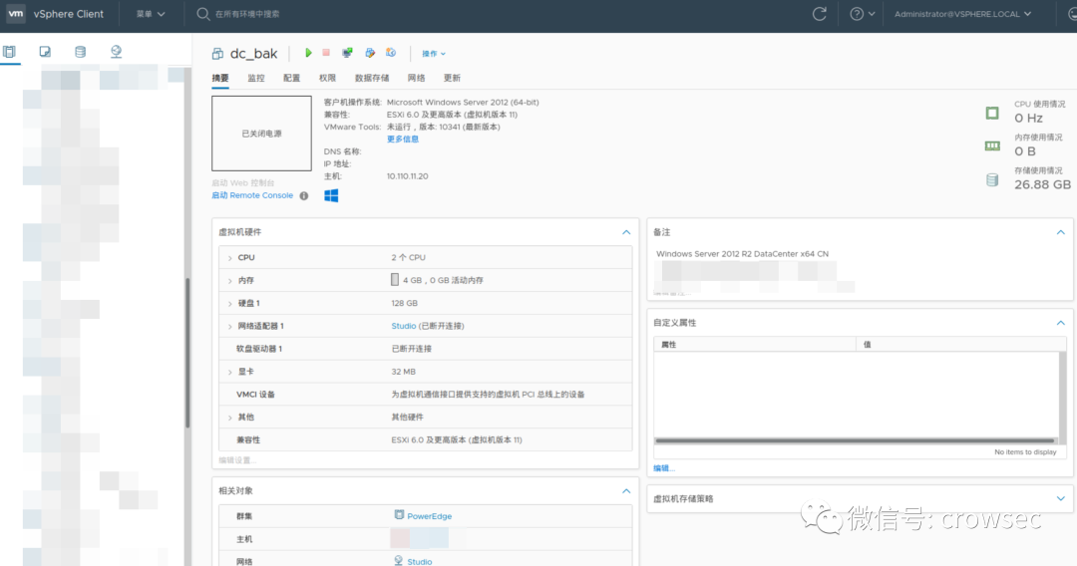Click the 更多信息 link
Image resolution: width=1077 pixels, height=566 pixels.
pos(403,140)
